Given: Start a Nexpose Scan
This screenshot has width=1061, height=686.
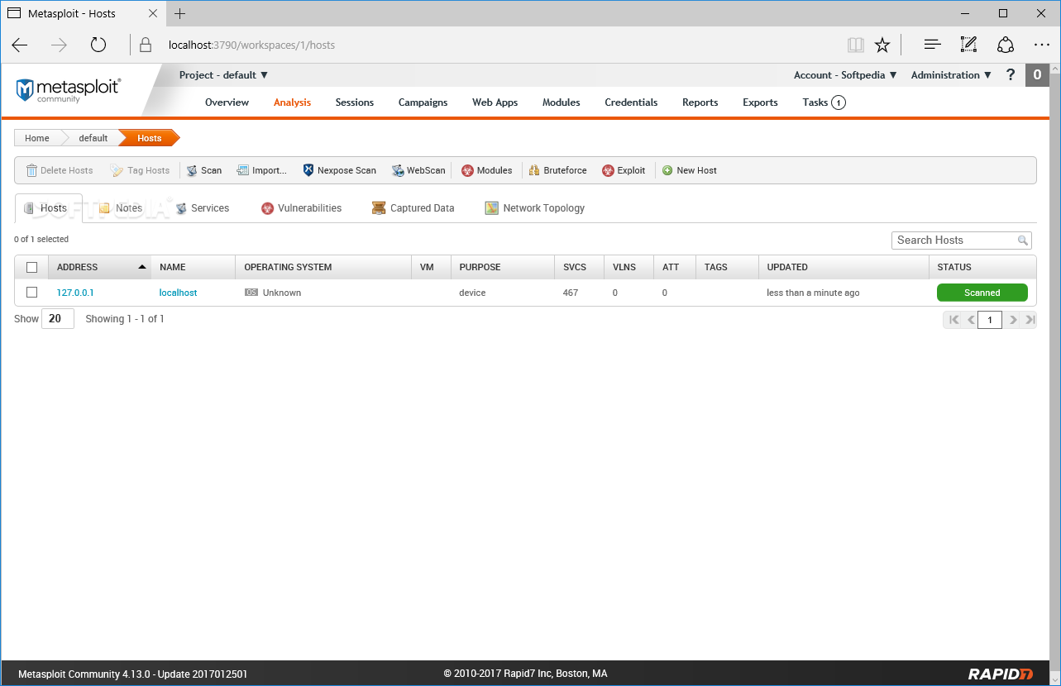Looking at the screenshot, I should pos(339,170).
